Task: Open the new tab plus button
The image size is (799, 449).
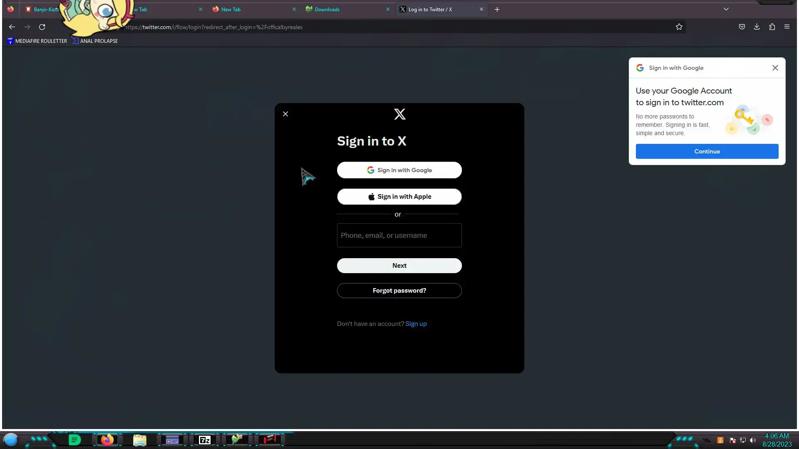Action: [x=497, y=10]
